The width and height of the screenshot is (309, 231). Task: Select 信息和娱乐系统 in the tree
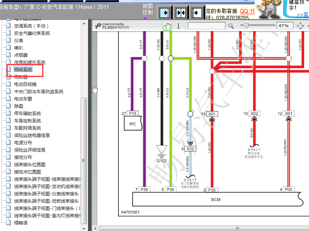[x=30, y=62]
